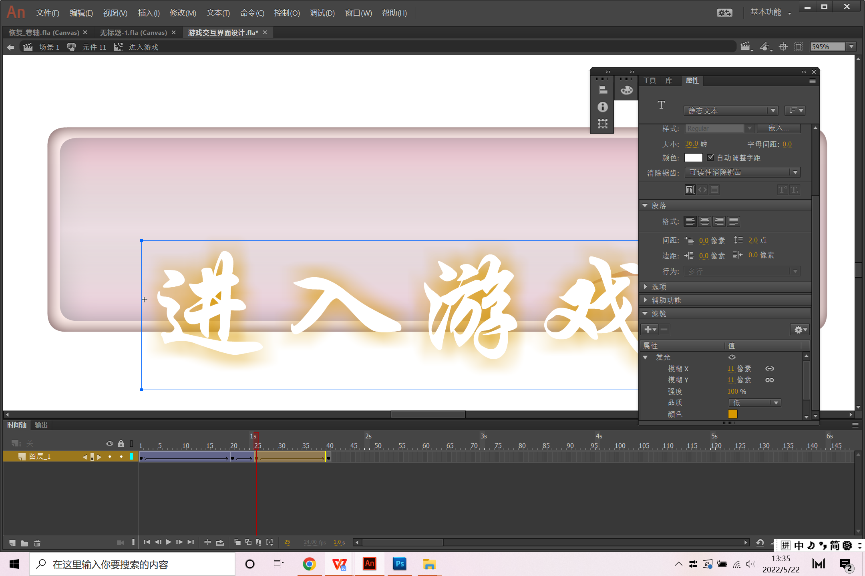The width and height of the screenshot is (865, 576).
Task: Open the Info panel icon
Action: pos(603,107)
